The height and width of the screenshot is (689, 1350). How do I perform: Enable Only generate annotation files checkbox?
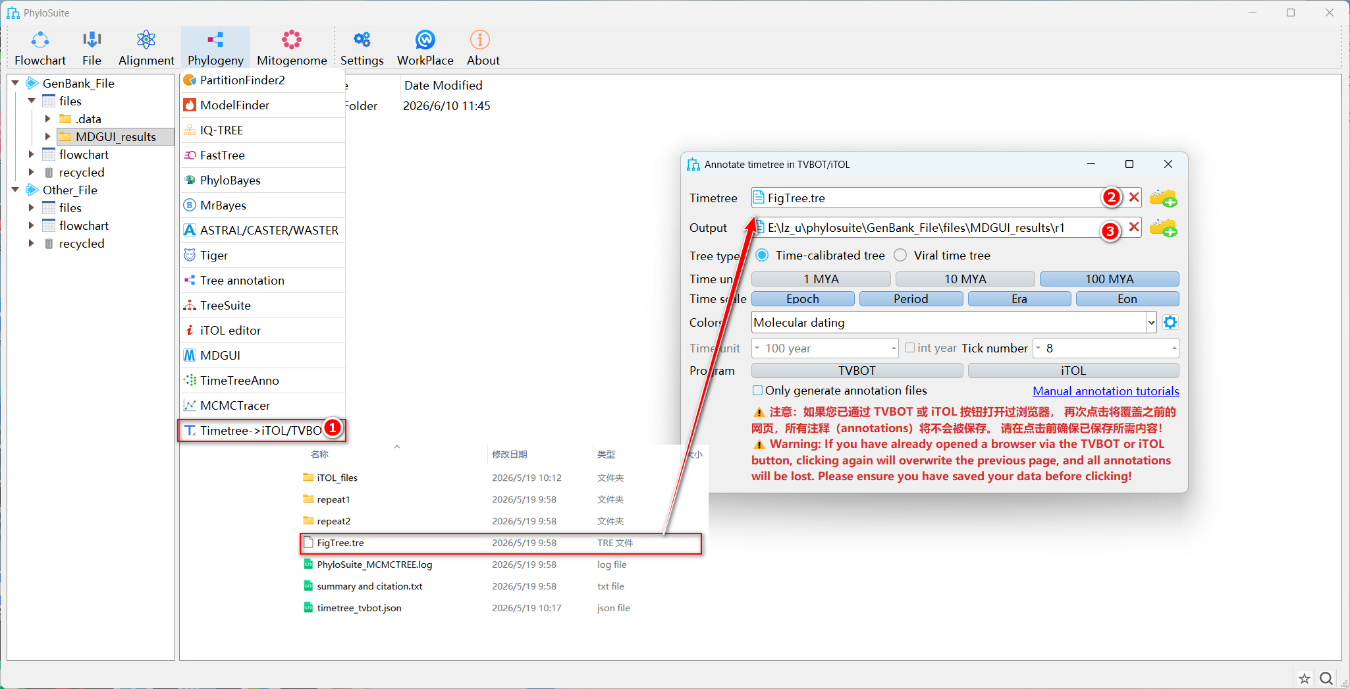[x=758, y=391]
